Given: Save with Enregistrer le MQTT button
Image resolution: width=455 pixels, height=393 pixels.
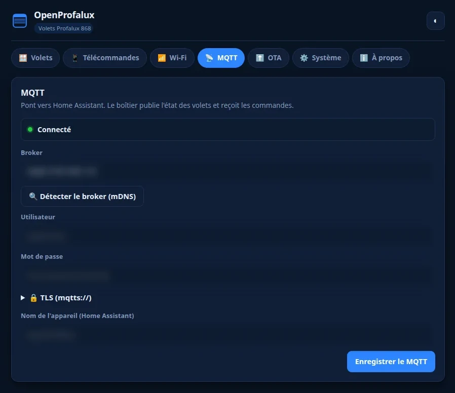Looking at the screenshot, I should click(391, 362).
